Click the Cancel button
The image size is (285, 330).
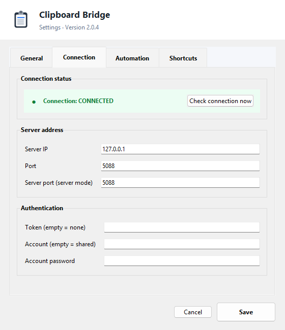coord(193,312)
